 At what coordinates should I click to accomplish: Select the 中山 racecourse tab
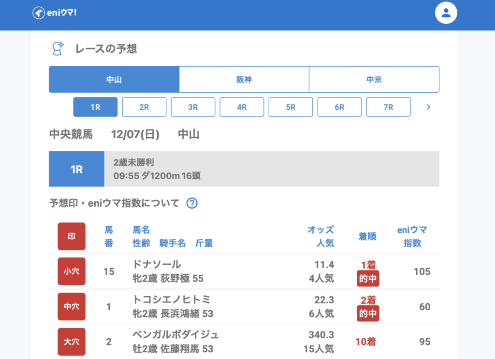click(x=114, y=80)
